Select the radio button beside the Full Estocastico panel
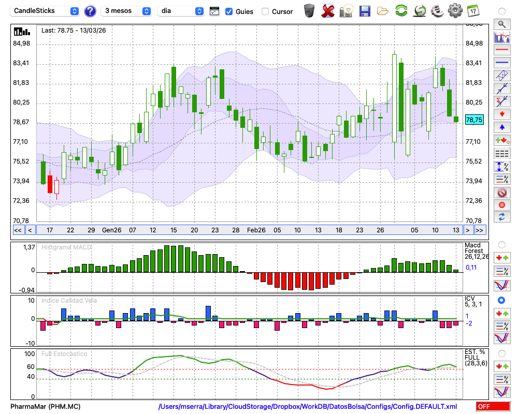 pos(501,353)
